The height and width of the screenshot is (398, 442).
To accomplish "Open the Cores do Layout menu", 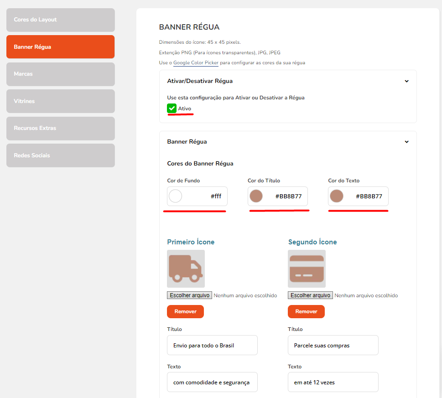I will pyautogui.click(x=61, y=20).
